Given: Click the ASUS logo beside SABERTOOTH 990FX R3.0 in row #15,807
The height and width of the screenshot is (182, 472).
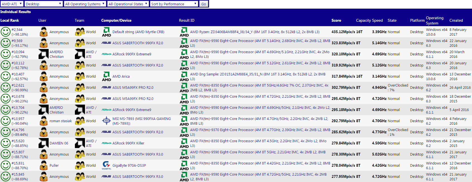Looking at the screenshot, I should [106, 154].
